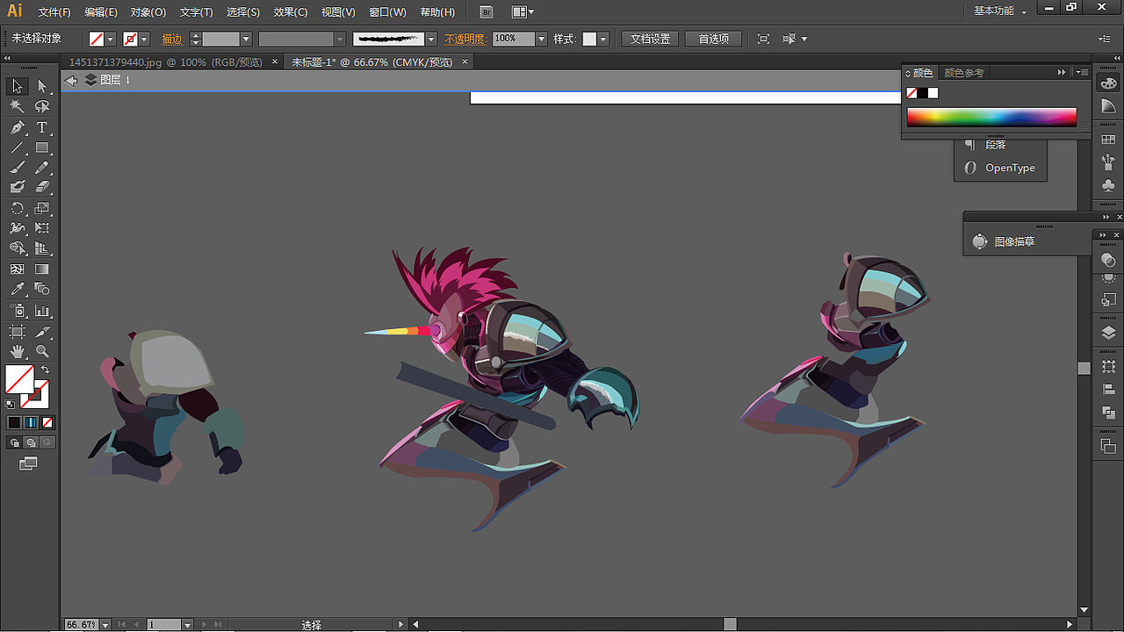Open the Layers panel icon in dock

1108,333
